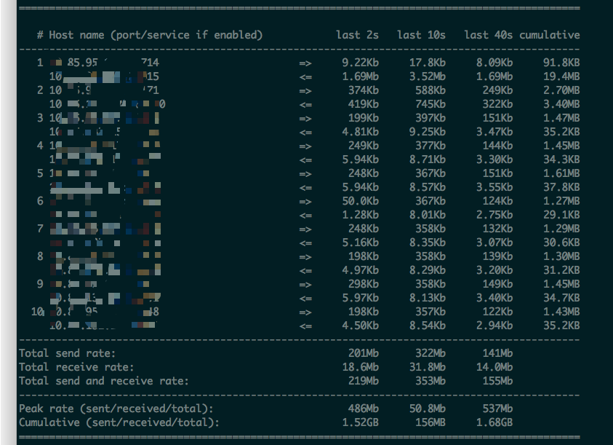Click the 201Mb total send rate value
613x445 pixels.
point(363,353)
